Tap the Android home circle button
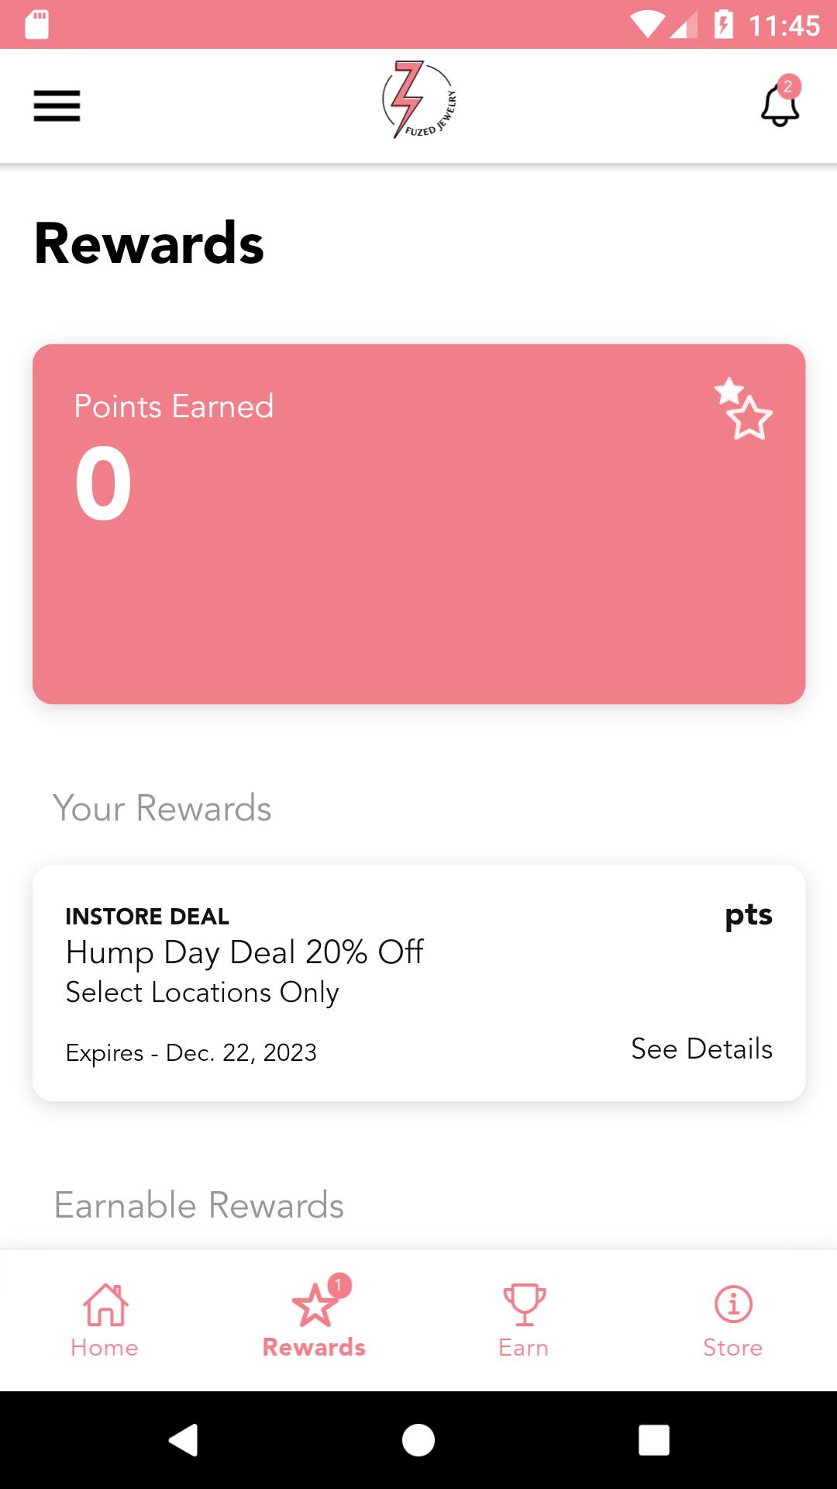This screenshot has height=1489, width=837. [x=418, y=1440]
